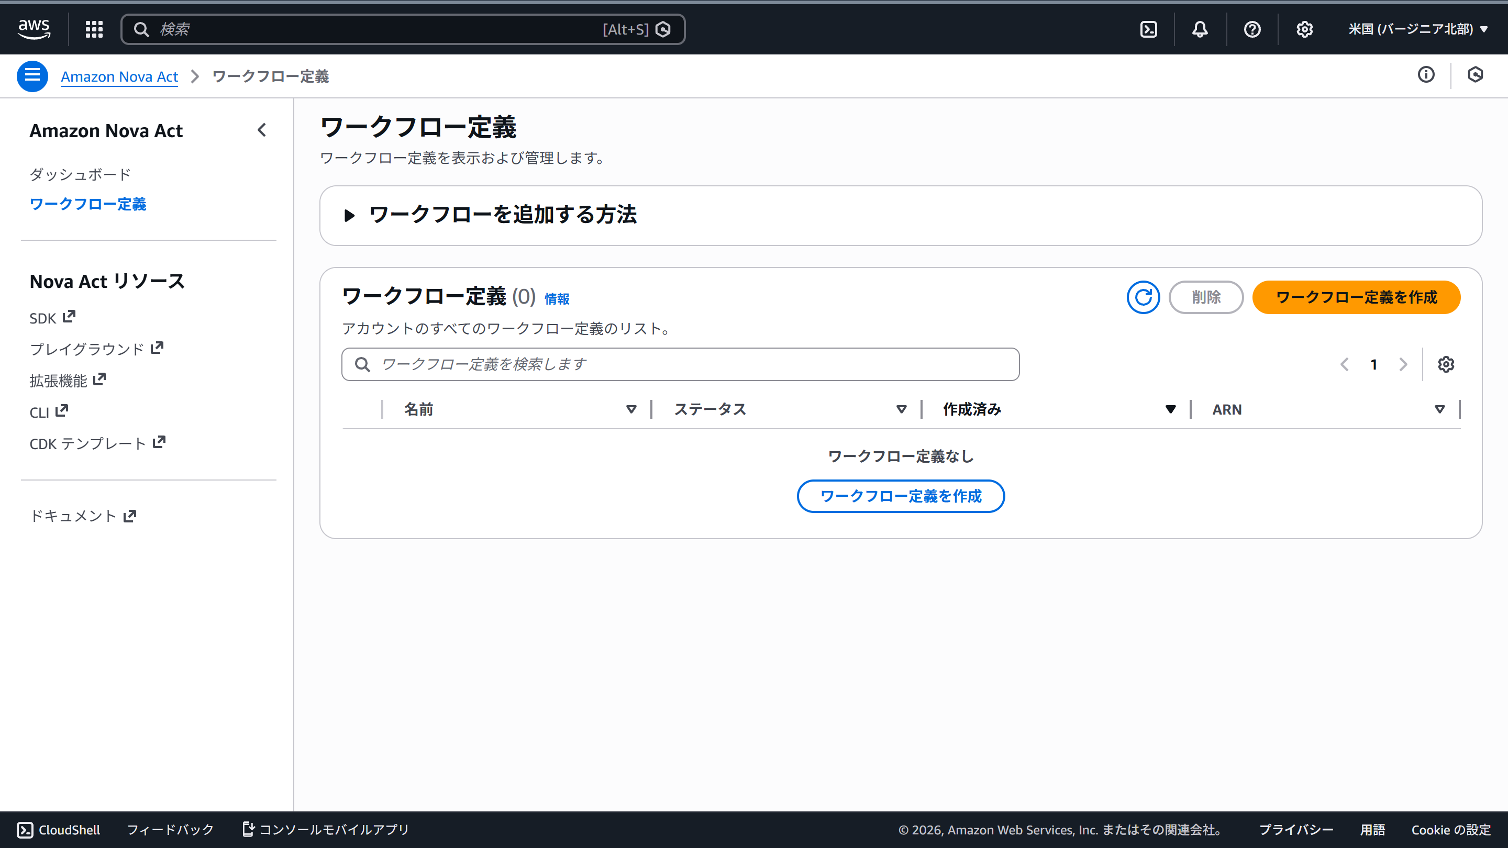Open the info panel icon below the region selector
The image size is (1508, 848).
click(x=1426, y=75)
